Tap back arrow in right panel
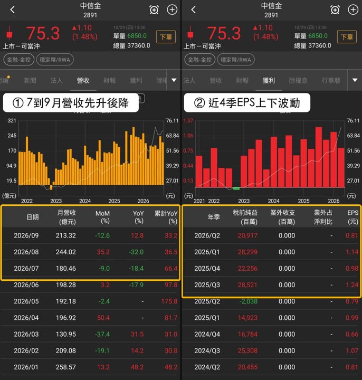Viewport: 362px width, 380px height. point(193,9)
